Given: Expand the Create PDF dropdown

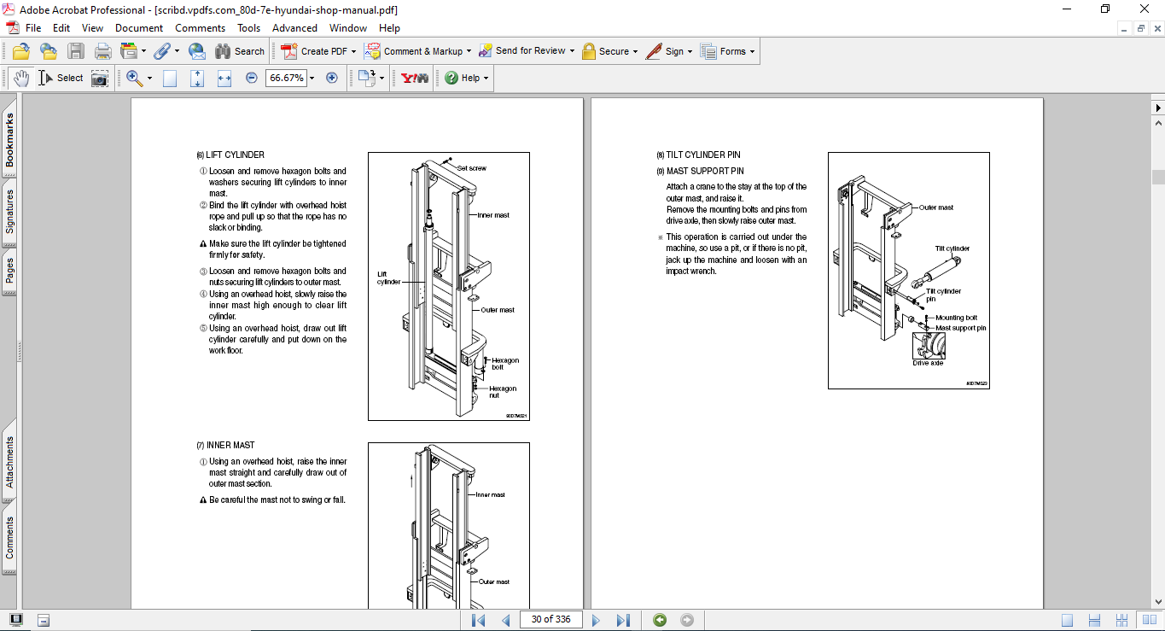Looking at the screenshot, I should pyautogui.click(x=353, y=51).
